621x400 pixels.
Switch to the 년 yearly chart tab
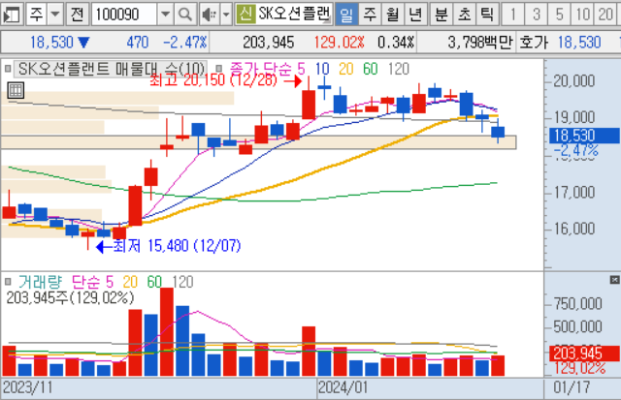click(415, 15)
